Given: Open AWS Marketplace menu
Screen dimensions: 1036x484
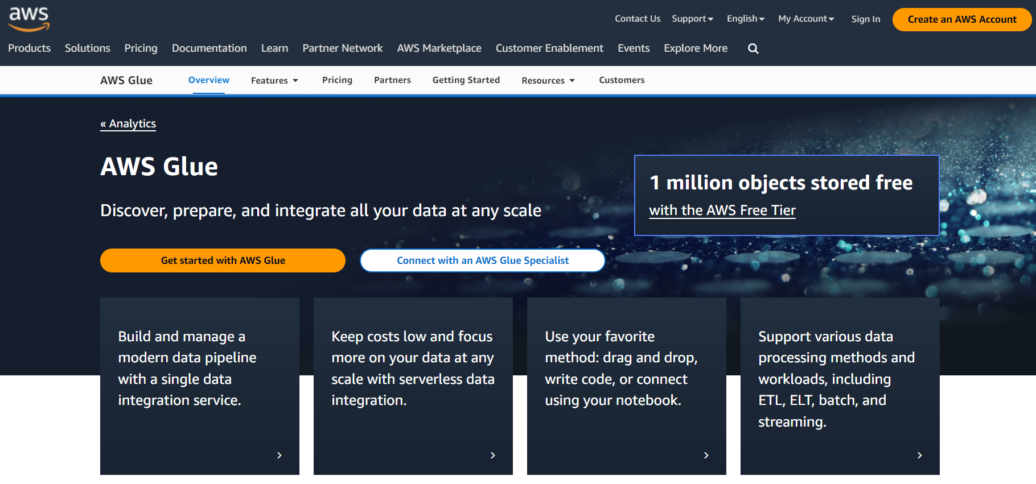Looking at the screenshot, I should point(439,48).
